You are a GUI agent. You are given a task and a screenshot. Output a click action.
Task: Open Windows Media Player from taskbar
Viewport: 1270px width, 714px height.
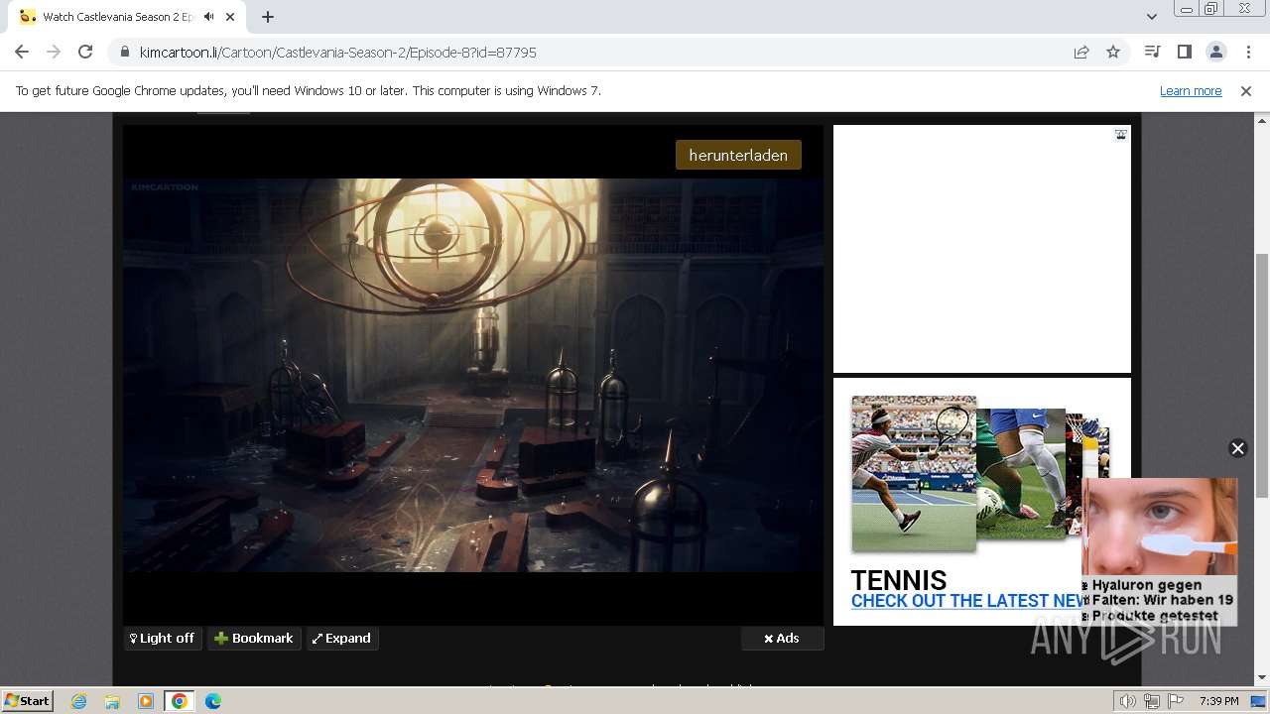tap(146, 701)
